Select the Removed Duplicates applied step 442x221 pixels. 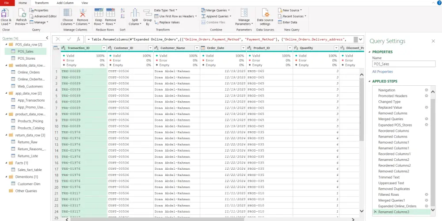coord(394,189)
